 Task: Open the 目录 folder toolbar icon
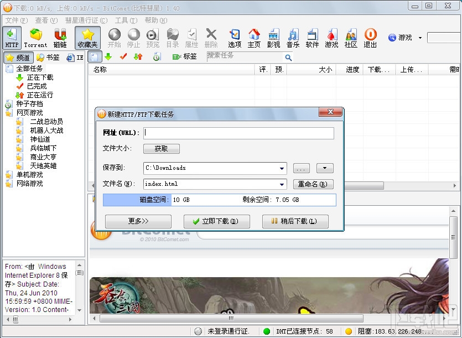click(x=173, y=38)
